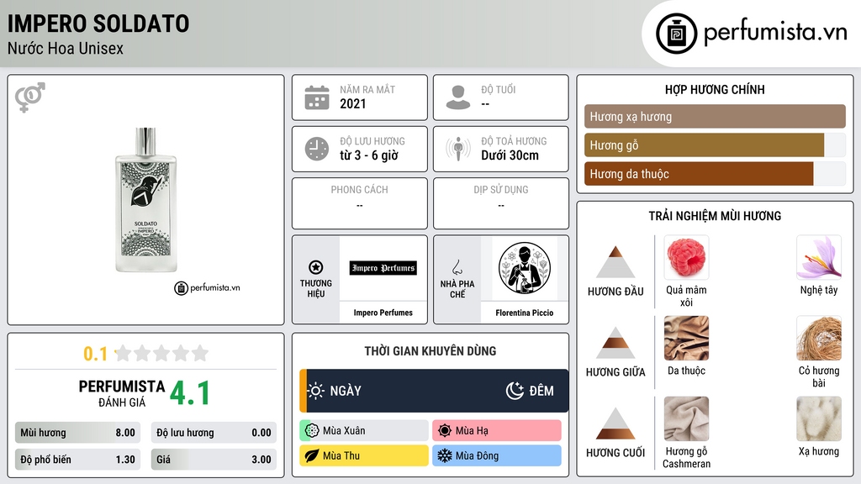
Task: Click the flower icon in Mùa Xuân
Action: pos(312,430)
